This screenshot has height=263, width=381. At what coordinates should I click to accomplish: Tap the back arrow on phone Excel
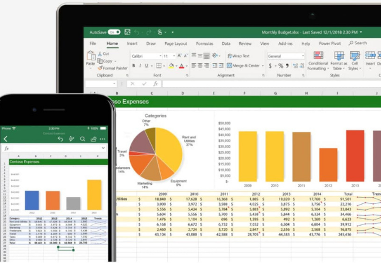click(x=6, y=139)
